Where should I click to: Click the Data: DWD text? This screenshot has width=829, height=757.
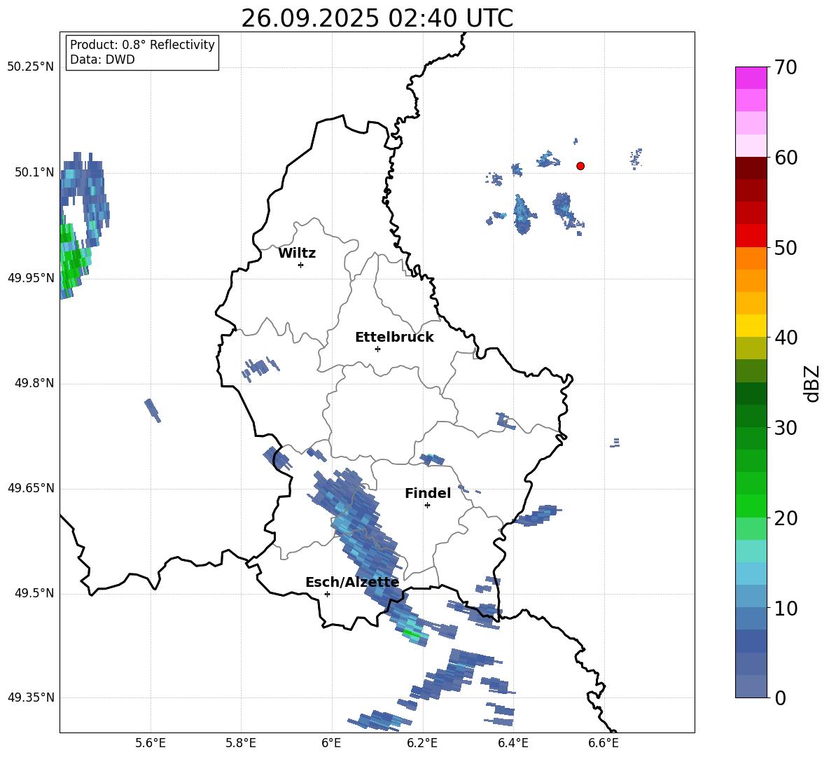click(x=102, y=60)
